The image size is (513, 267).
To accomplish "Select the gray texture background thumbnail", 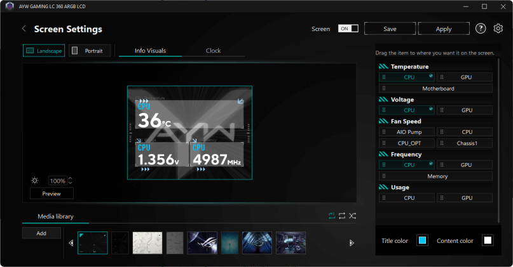I will pos(175,243).
